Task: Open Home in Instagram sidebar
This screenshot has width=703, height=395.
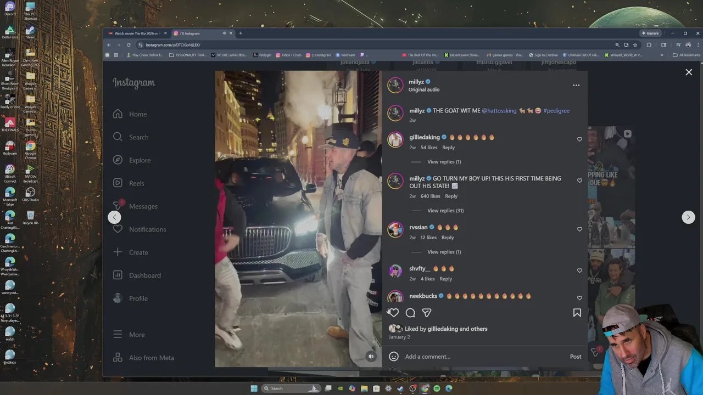Action: [x=130, y=114]
